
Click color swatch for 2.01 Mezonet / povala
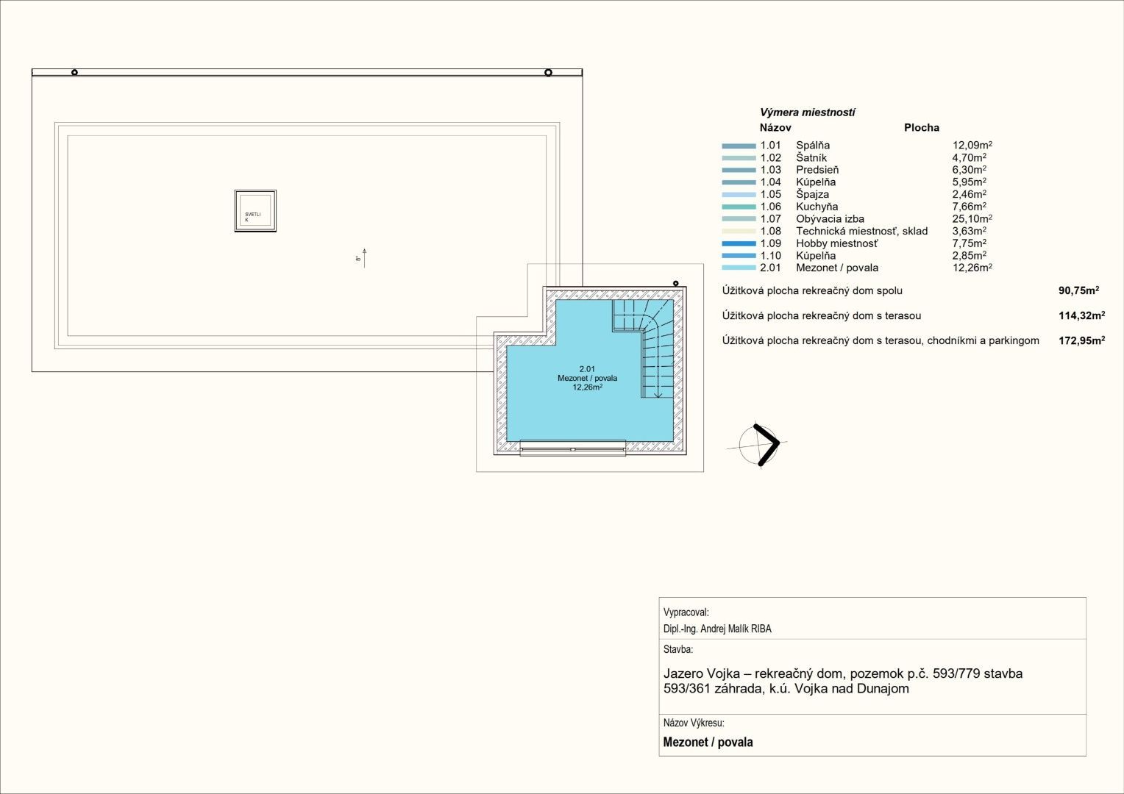739,268
